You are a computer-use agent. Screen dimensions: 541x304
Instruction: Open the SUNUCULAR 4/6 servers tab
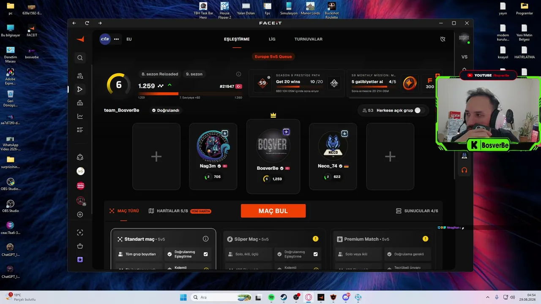[x=417, y=211]
